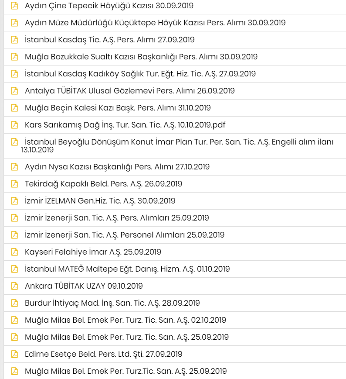Click PDF icon next to Tekirdağ Kapaklı Beld.

(x=14, y=184)
